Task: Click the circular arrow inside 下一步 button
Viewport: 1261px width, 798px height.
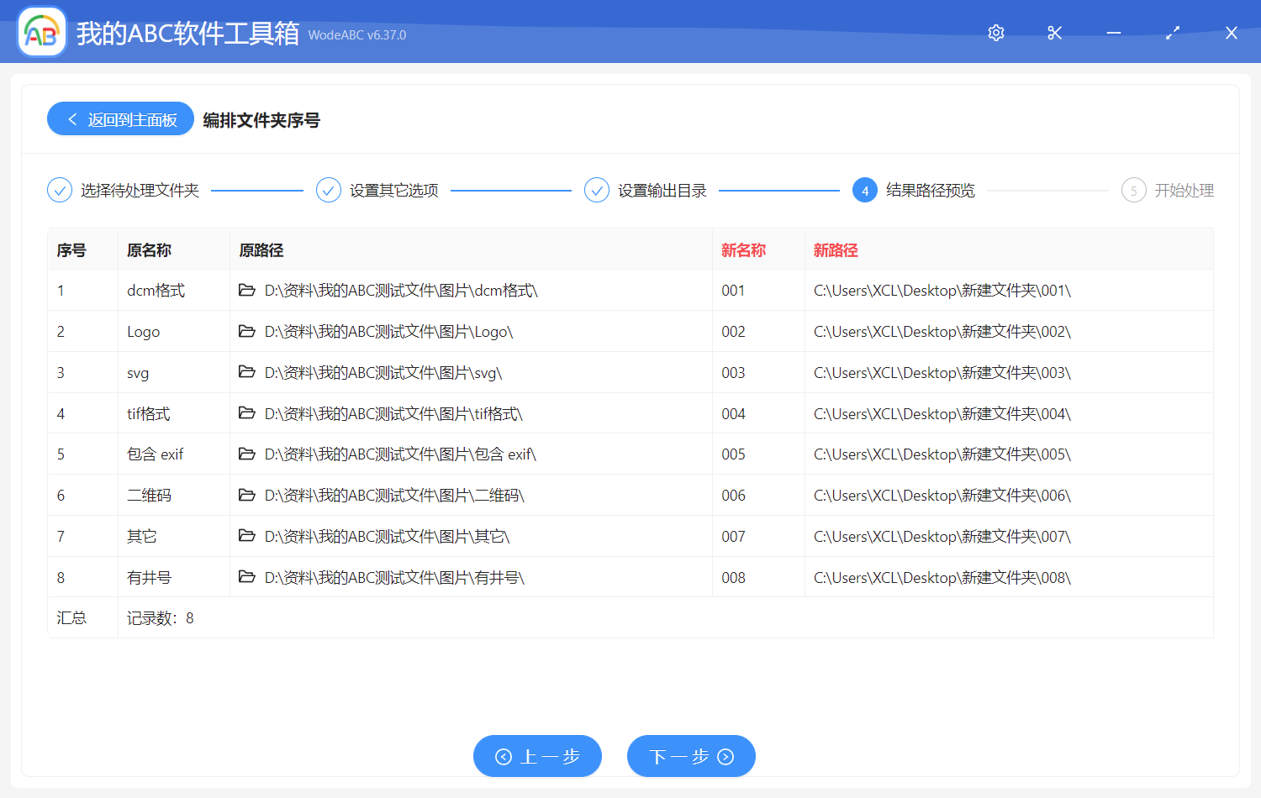Action: [x=725, y=756]
